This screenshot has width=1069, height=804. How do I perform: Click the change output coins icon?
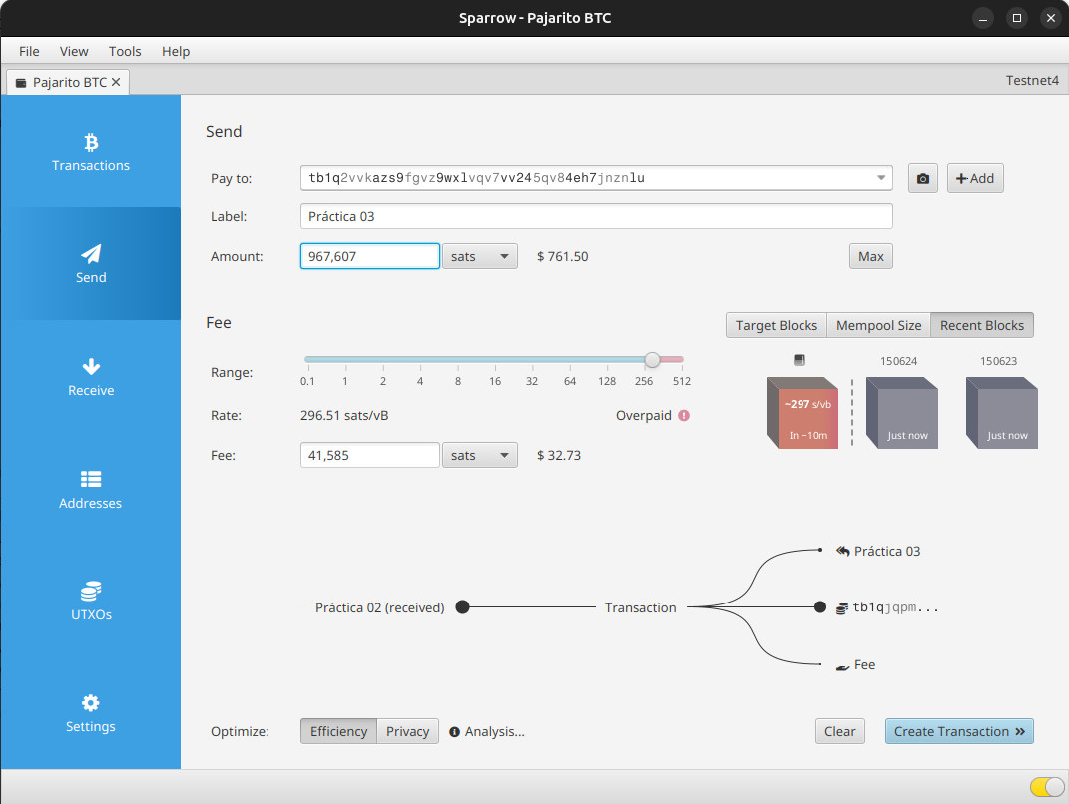[842, 608]
